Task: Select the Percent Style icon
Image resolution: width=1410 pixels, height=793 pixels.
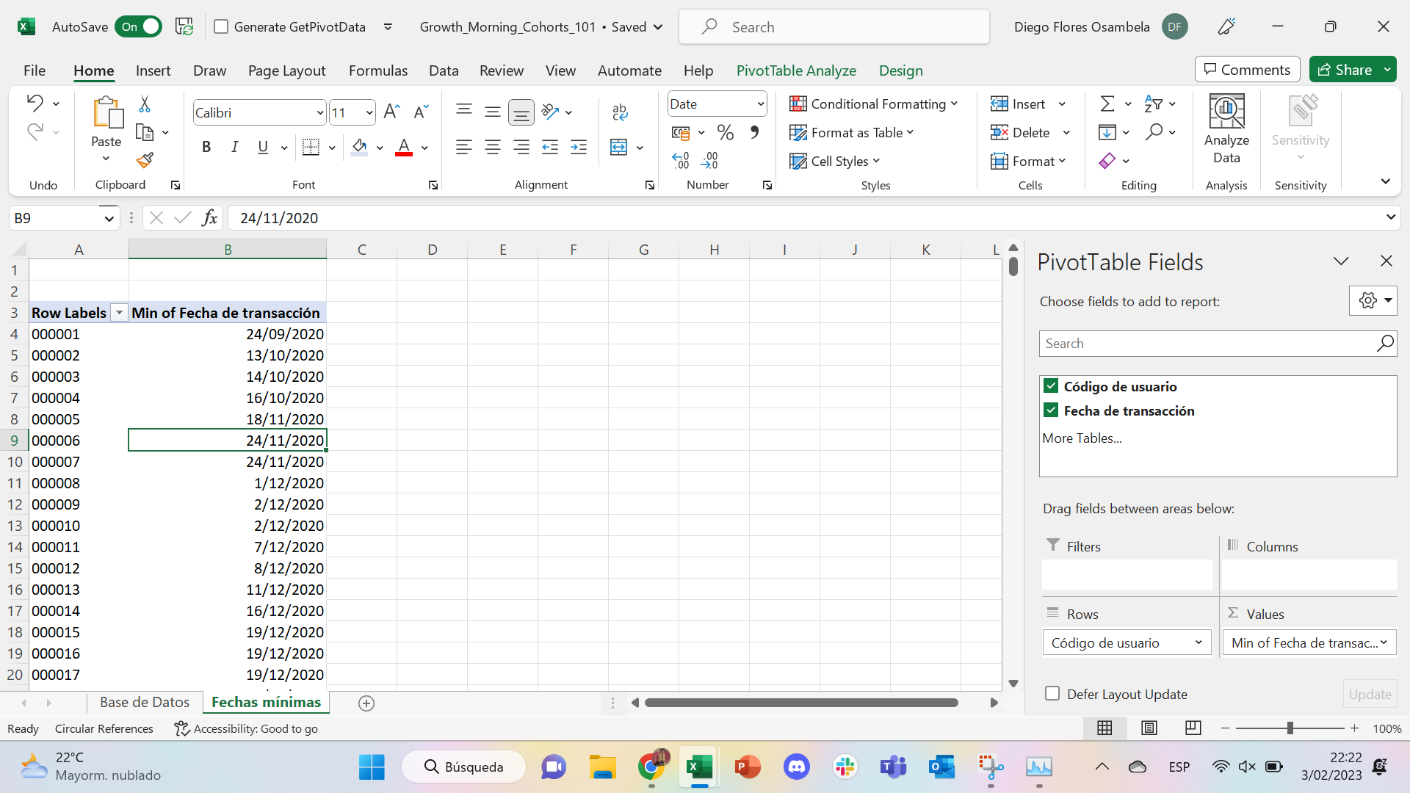Action: click(726, 132)
